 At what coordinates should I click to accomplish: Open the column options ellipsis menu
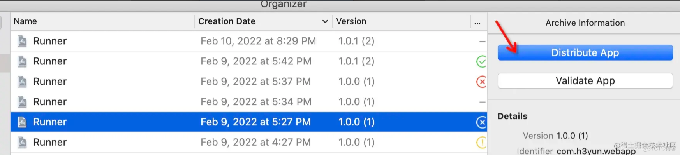tap(477, 23)
